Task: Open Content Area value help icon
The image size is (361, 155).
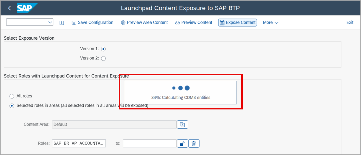Action: pos(182,125)
